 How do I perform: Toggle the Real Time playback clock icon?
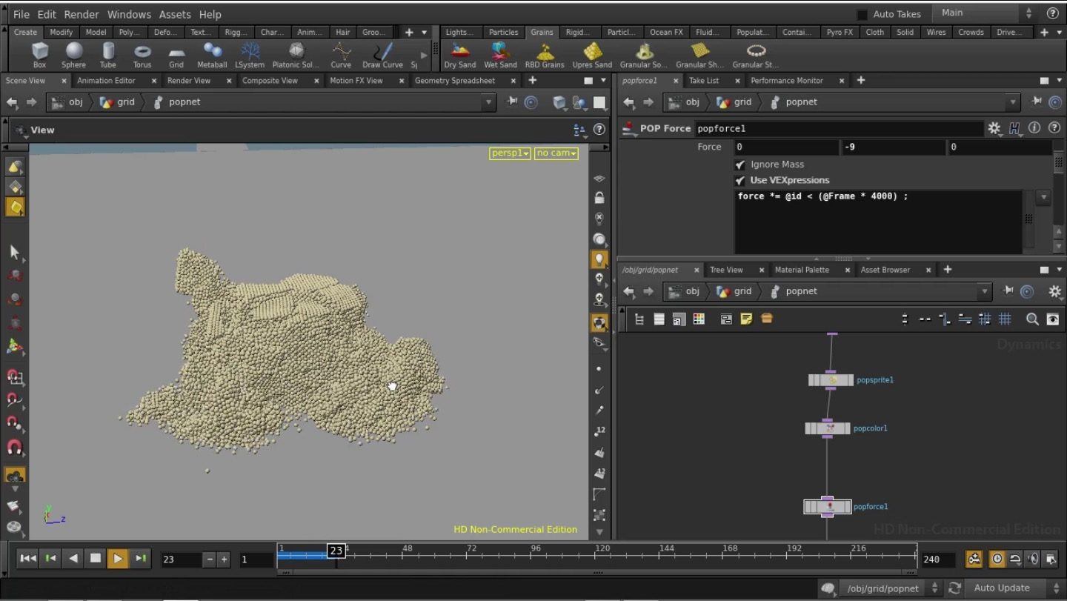click(997, 559)
